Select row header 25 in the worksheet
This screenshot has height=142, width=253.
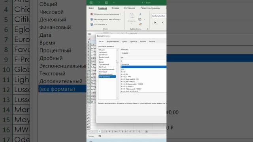point(89,118)
